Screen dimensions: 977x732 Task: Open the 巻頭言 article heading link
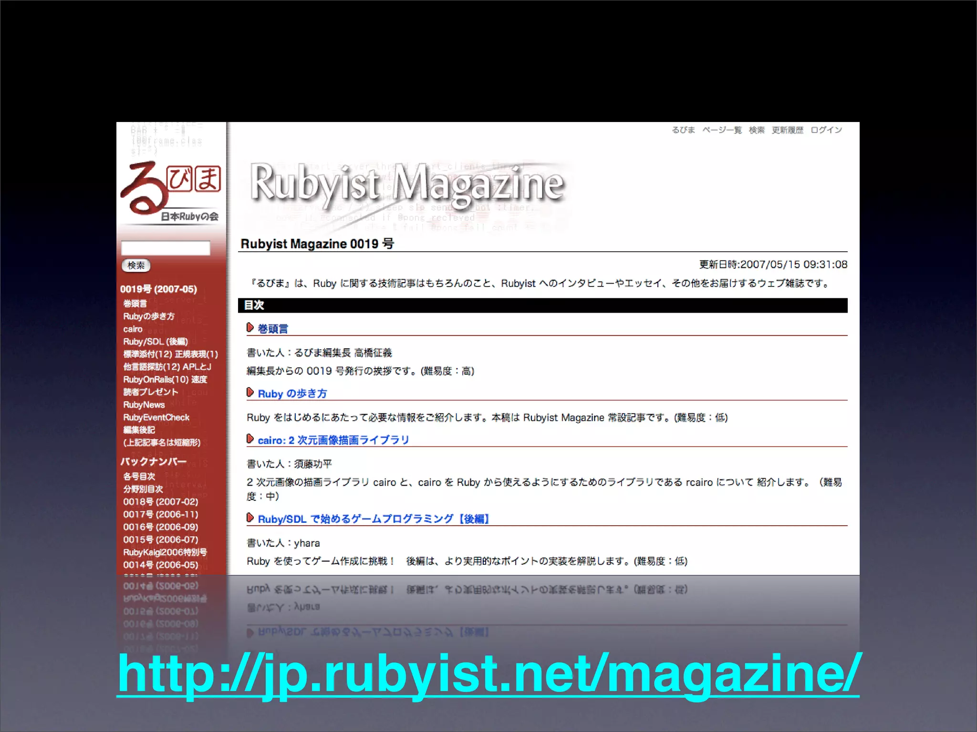click(x=273, y=329)
